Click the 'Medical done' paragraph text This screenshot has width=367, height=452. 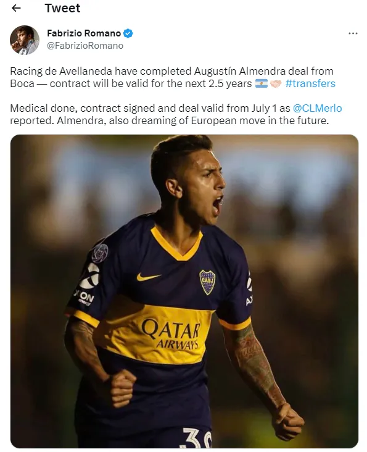pos(176,114)
